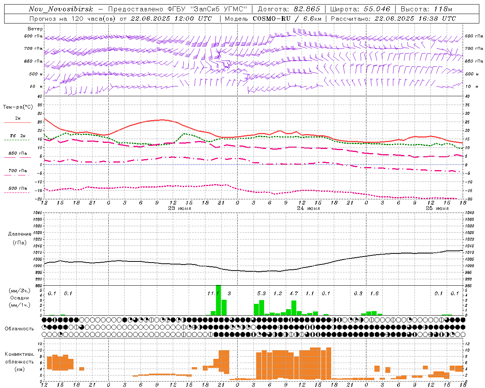This screenshot has height=388, width=485.
Task: Click the (мм/1ч.) precipitation unit label
Action: 20,305
